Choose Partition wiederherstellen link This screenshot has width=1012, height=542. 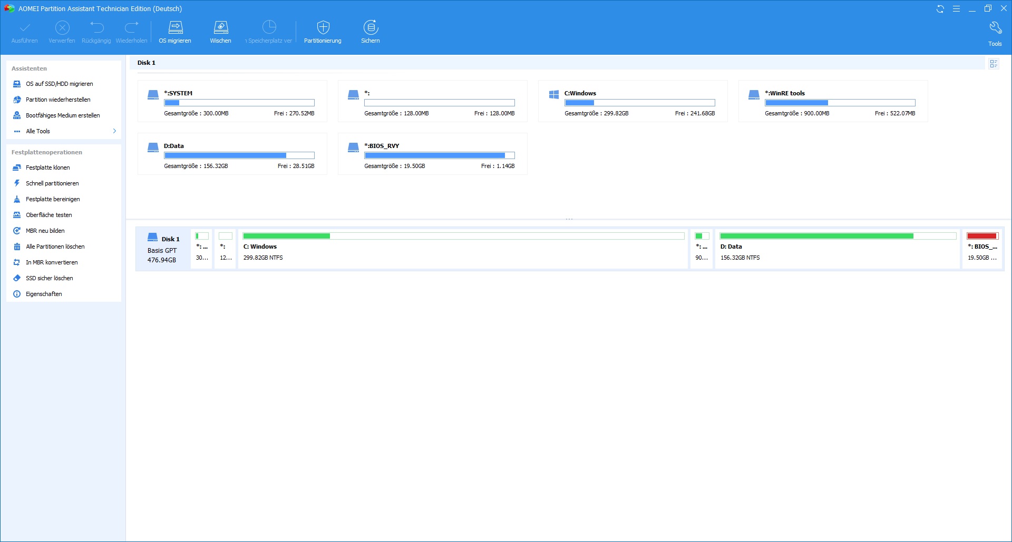[x=58, y=100]
